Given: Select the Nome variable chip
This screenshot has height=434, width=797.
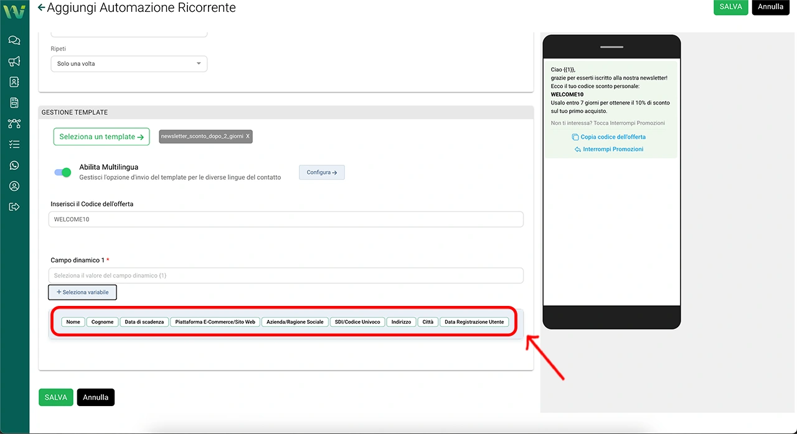Looking at the screenshot, I should (73, 322).
